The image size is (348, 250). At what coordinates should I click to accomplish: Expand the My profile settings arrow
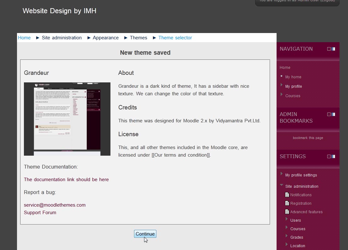pos(282,174)
